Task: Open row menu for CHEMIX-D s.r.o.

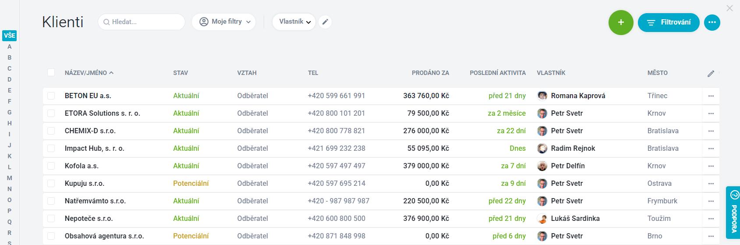Action: click(x=711, y=131)
